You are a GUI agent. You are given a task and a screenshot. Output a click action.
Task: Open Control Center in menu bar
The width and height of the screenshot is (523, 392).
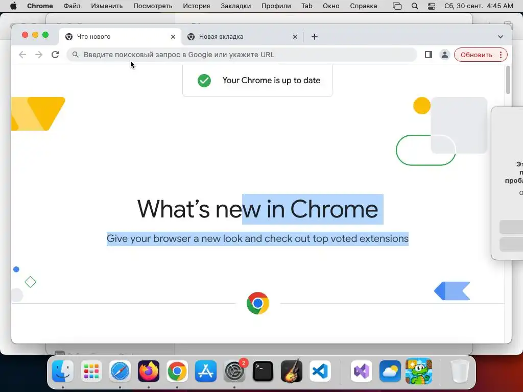pos(431,6)
